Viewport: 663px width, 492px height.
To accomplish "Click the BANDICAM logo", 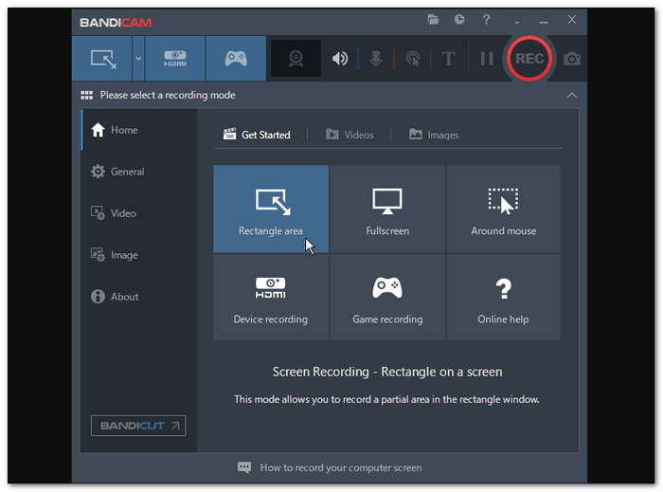I will click(x=116, y=23).
